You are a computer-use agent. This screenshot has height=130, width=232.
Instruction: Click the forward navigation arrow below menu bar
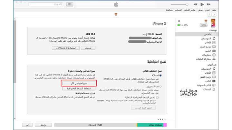[x=214, y=14]
